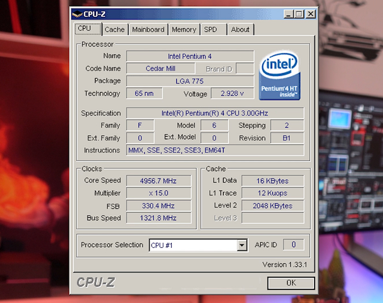This screenshot has width=383, height=303.
Task: Click the FSB value '330.4 MHz'
Action: point(159,206)
